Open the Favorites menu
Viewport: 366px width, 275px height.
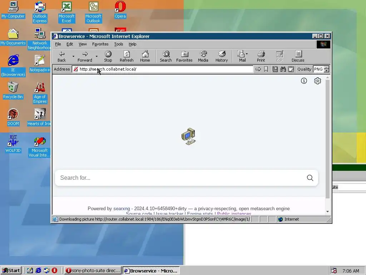100,44
